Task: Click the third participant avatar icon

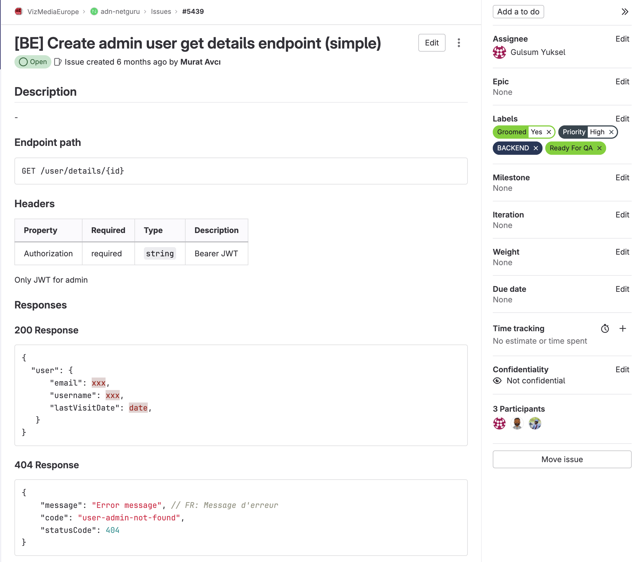Action: pos(534,423)
